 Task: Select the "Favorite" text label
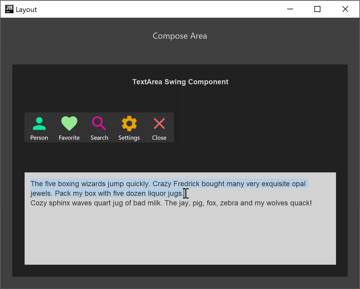click(x=69, y=138)
